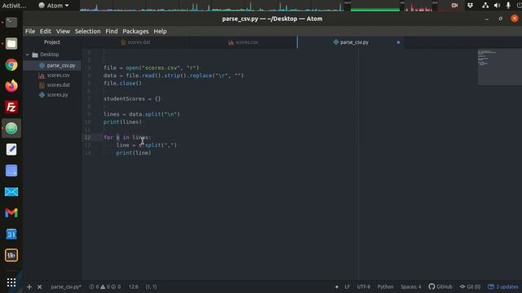
Task: Open scores.py in the tree view
Action: point(57,94)
